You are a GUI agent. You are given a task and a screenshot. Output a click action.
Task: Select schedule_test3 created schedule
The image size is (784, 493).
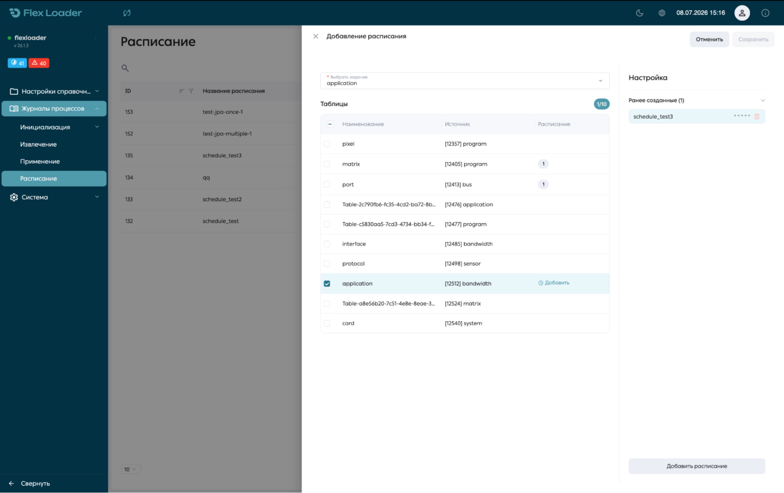click(697, 116)
